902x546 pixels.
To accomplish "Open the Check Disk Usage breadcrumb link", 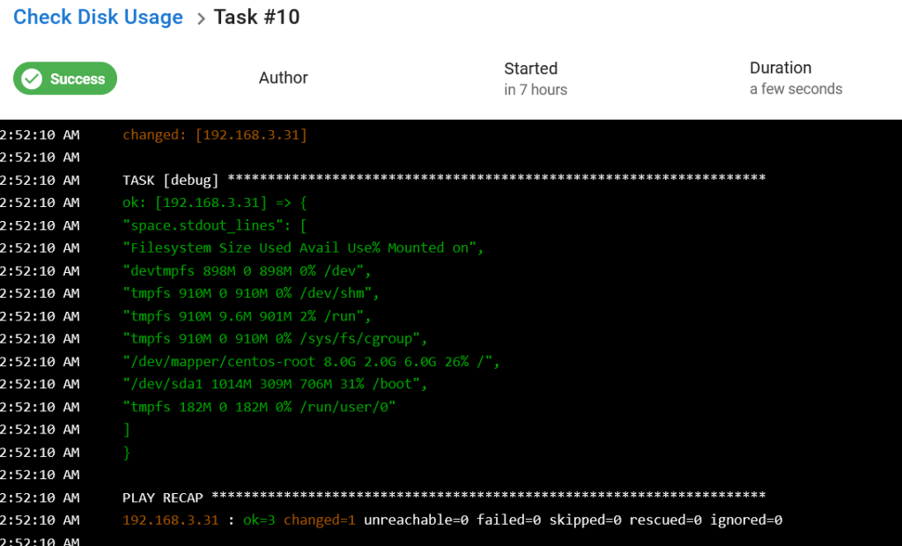I will click(98, 18).
